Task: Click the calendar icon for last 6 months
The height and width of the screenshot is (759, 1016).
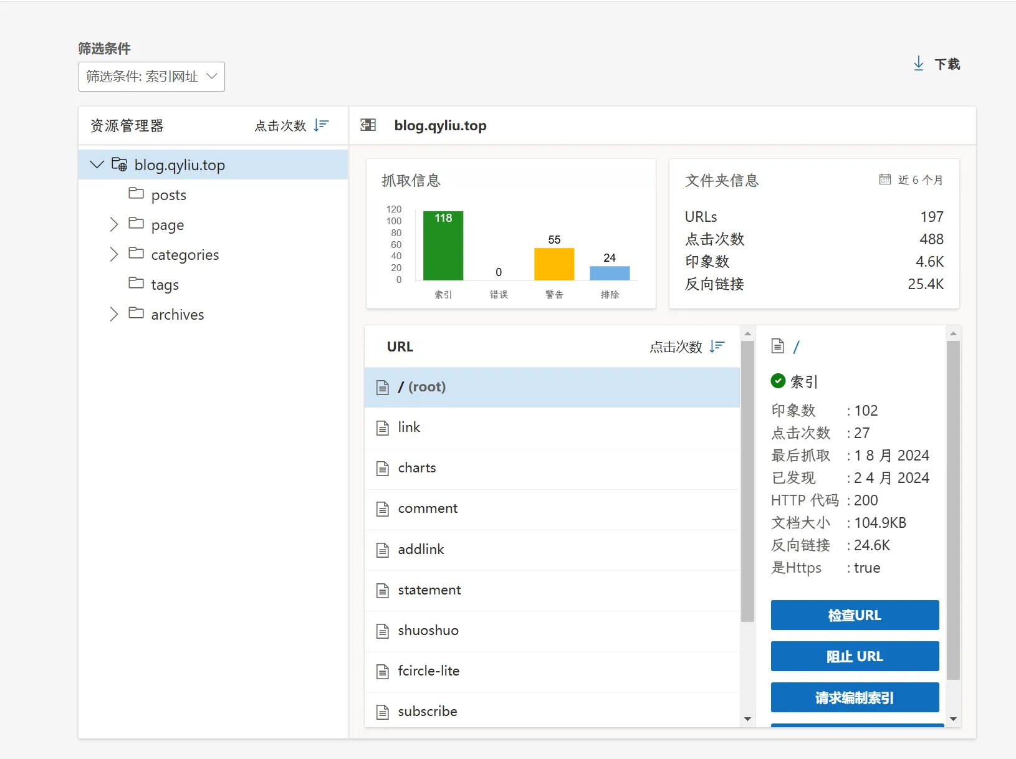Action: pyautogui.click(x=884, y=179)
